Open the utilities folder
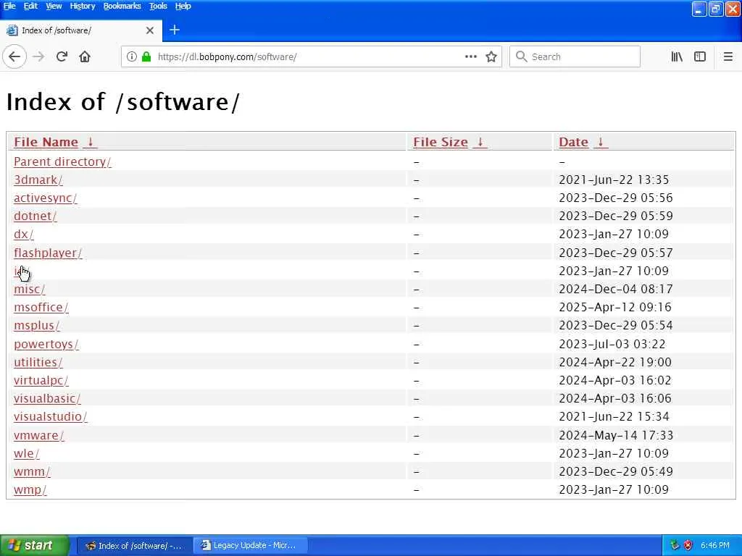 [x=38, y=362]
